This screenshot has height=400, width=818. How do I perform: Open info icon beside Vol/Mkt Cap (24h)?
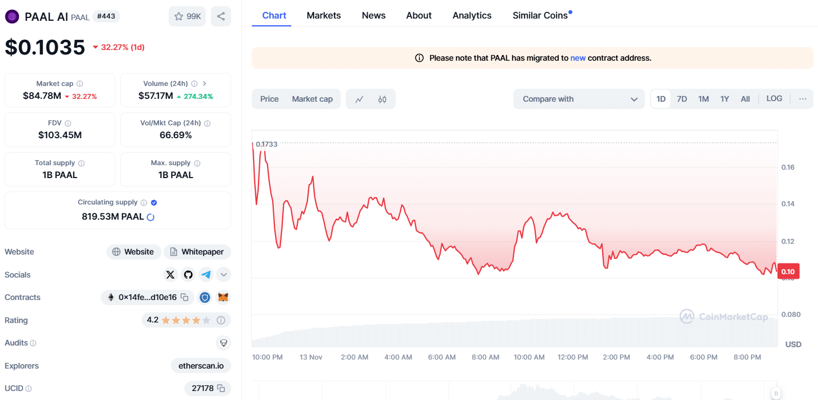207,123
